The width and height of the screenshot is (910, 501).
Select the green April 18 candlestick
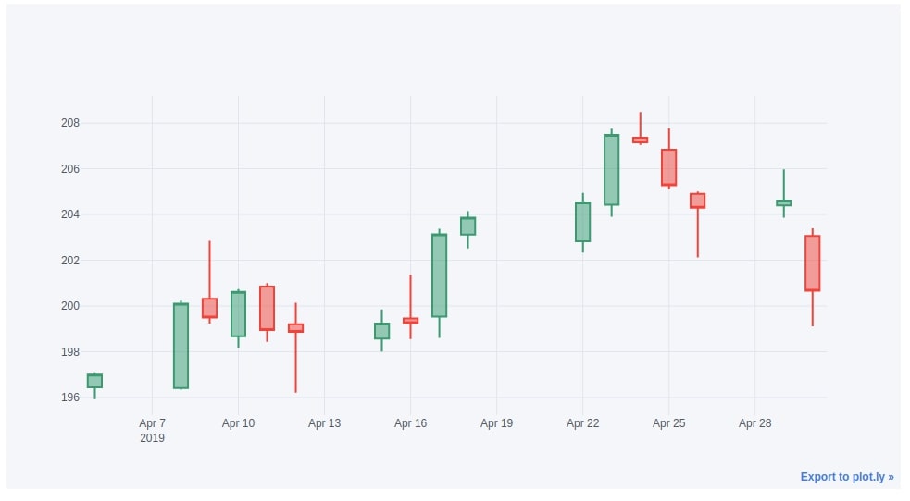pyautogui.click(x=467, y=226)
